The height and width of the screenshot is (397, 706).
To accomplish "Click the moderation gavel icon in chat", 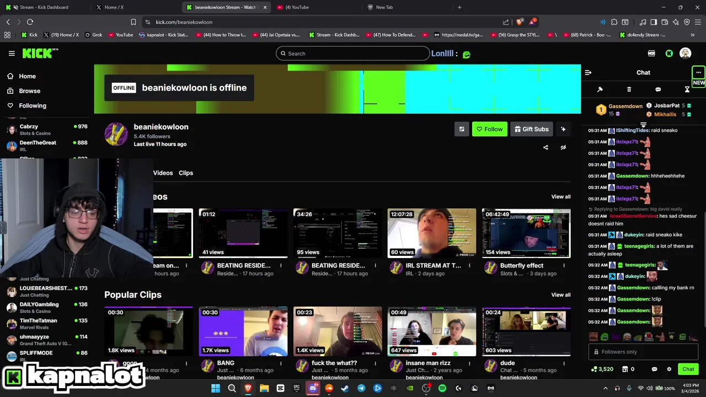I will point(600,89).
